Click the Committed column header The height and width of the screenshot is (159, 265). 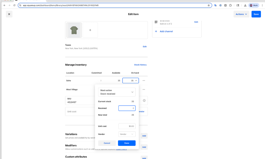tap(96, 73)
